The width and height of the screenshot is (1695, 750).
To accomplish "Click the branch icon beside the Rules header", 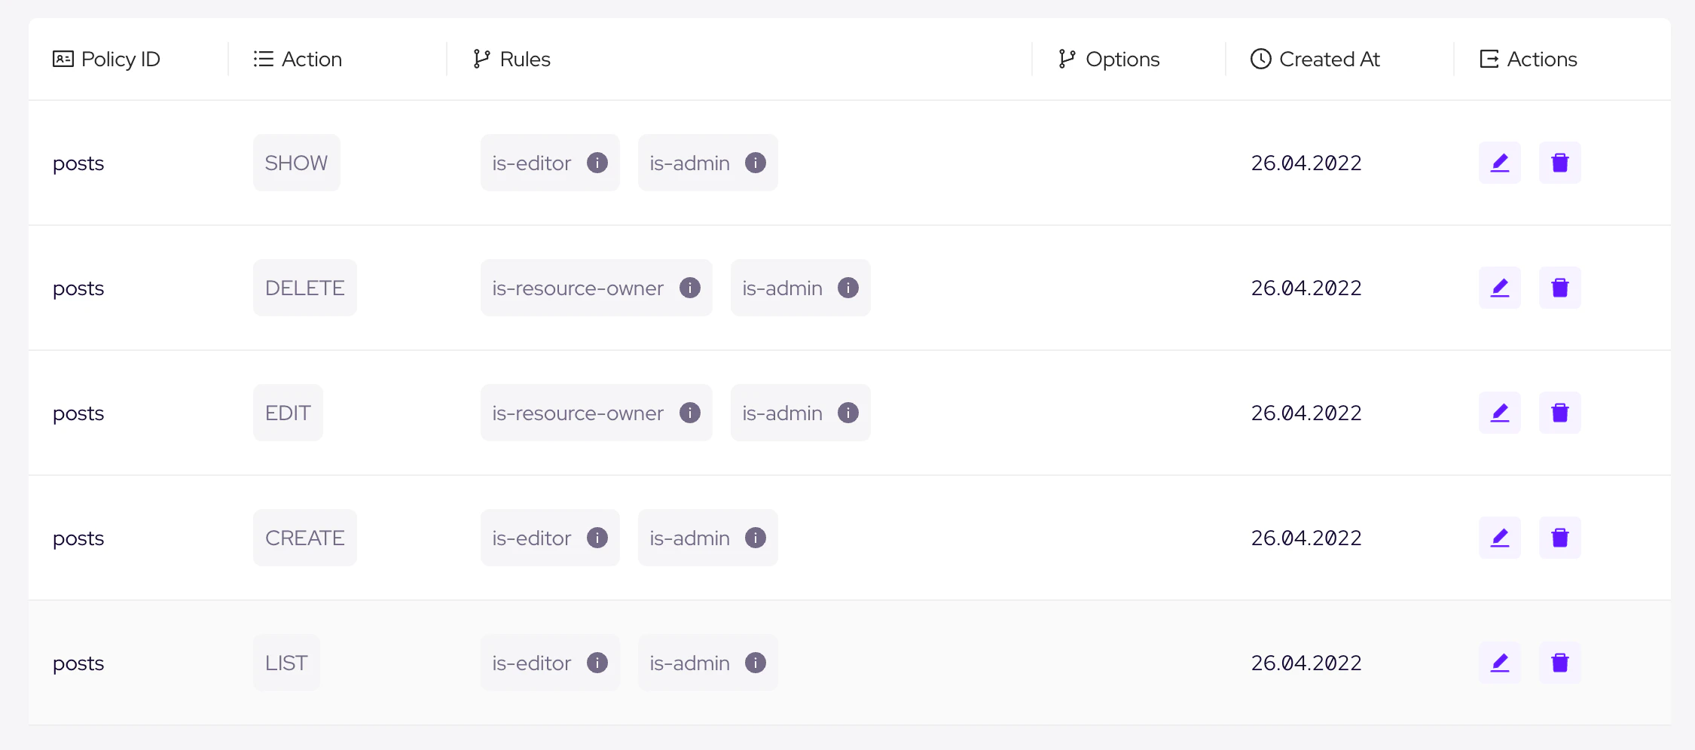I will [x=481, y=58].
